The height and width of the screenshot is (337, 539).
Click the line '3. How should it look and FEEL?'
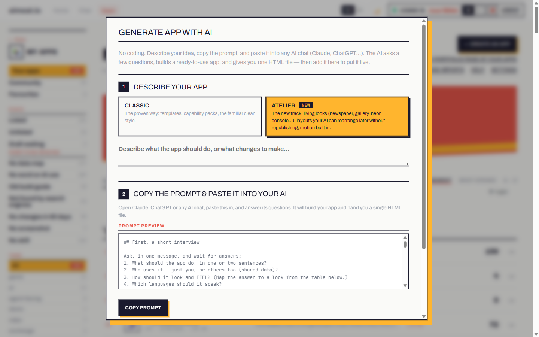tap(236, 277)
